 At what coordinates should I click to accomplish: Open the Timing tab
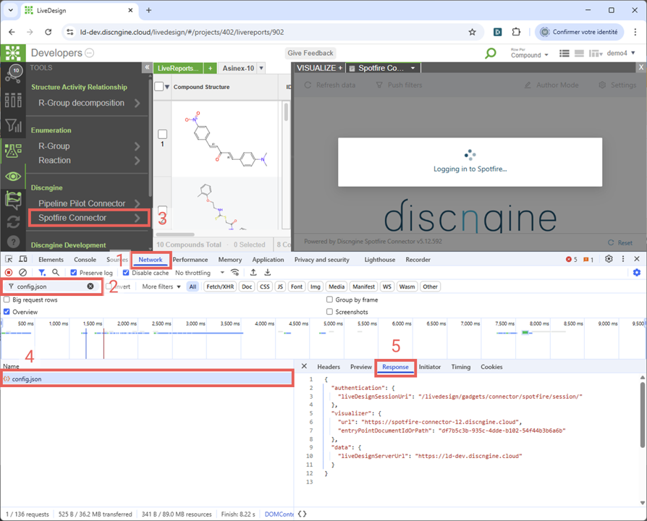coord(460,367)
